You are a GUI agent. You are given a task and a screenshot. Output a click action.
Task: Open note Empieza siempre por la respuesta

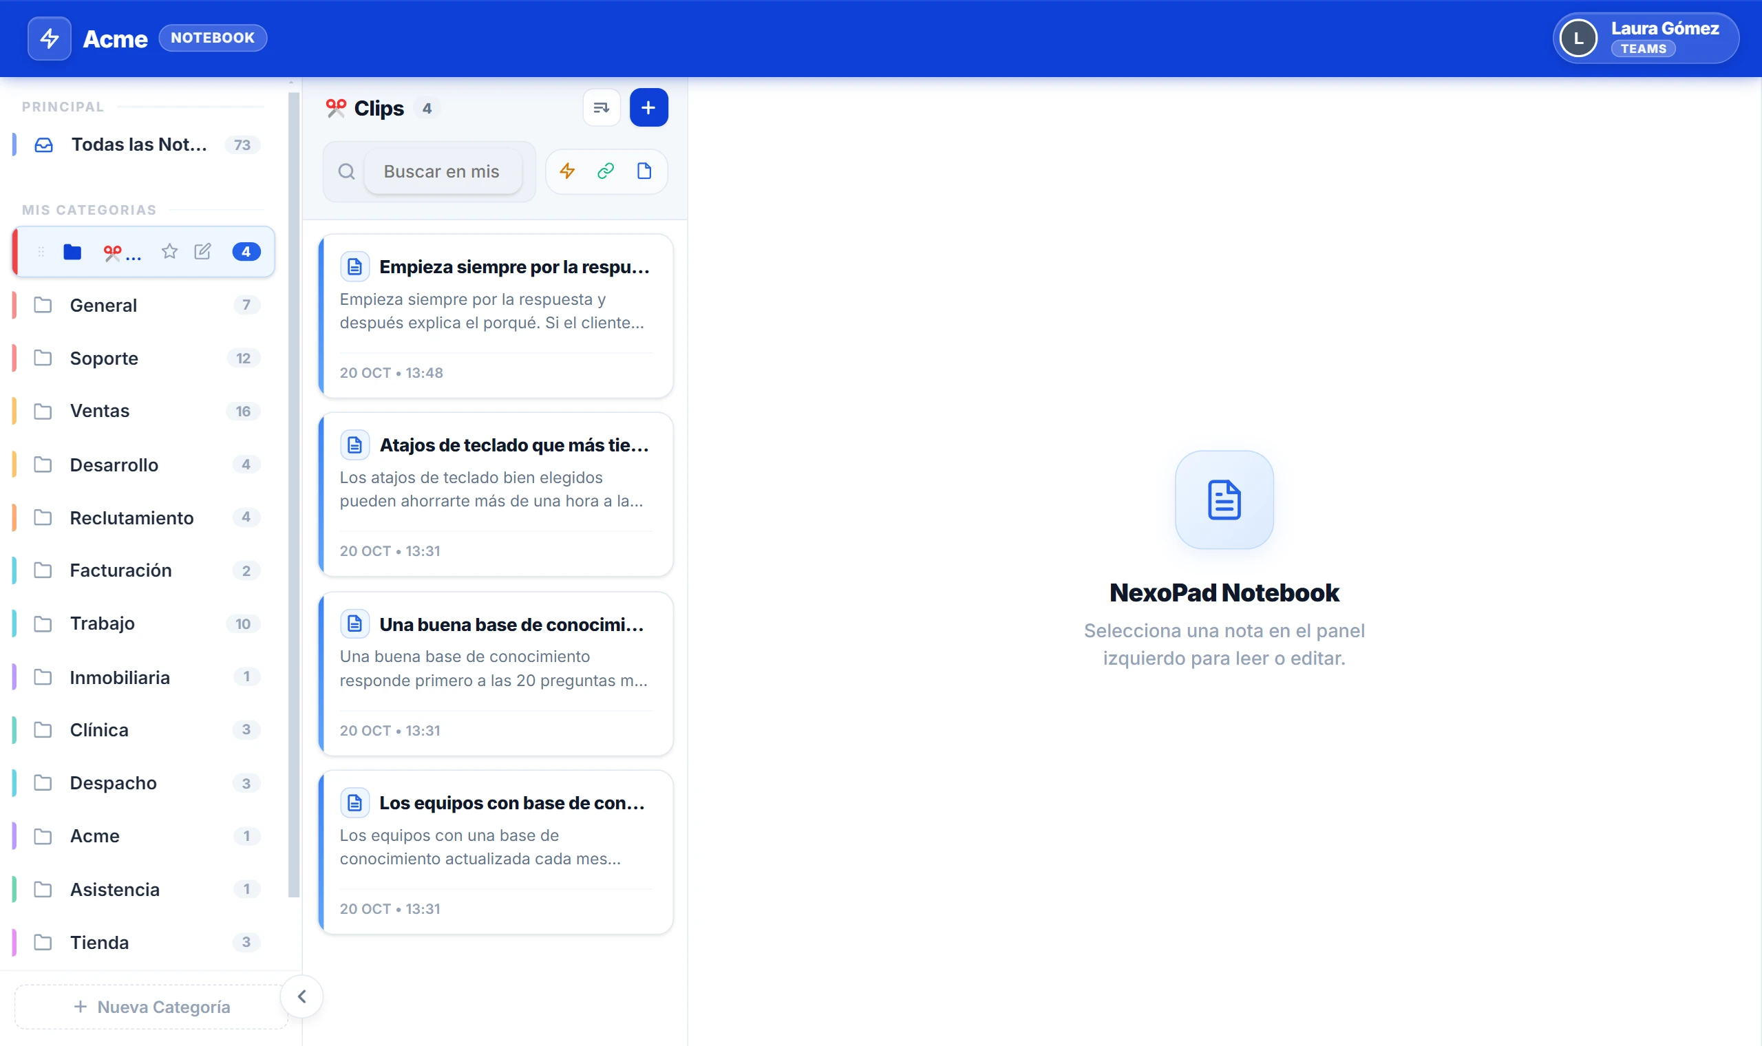click(x=496, y=316)
